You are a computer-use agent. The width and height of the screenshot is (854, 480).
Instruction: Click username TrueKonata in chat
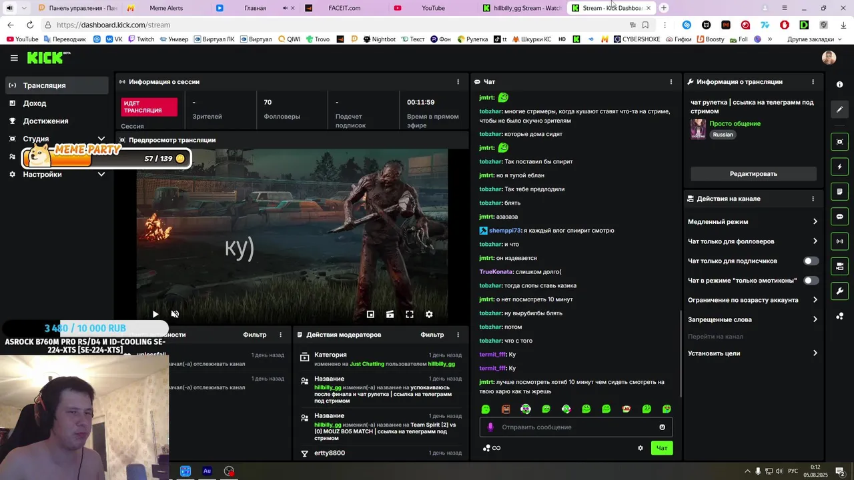(x=496, y=272)
